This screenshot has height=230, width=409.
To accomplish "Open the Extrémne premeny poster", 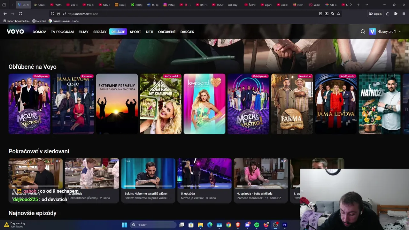I will (x=117, y=104).
